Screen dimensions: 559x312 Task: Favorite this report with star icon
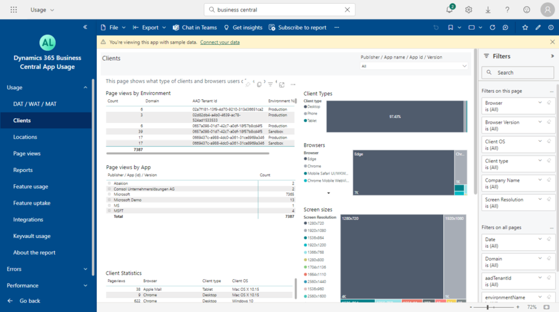tap(525, 27)
